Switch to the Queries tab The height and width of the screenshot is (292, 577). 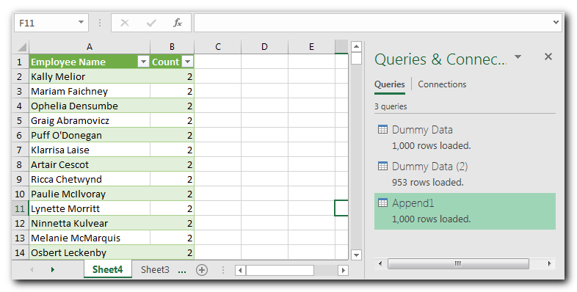coord(390,84)
